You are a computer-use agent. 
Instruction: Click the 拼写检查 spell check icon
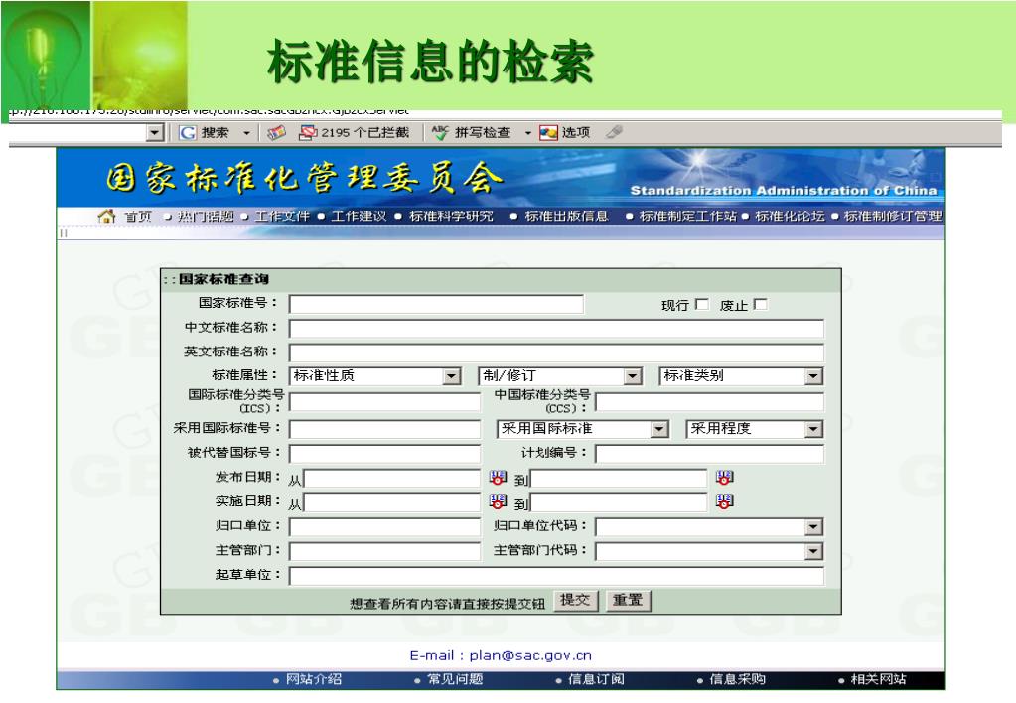440,133
